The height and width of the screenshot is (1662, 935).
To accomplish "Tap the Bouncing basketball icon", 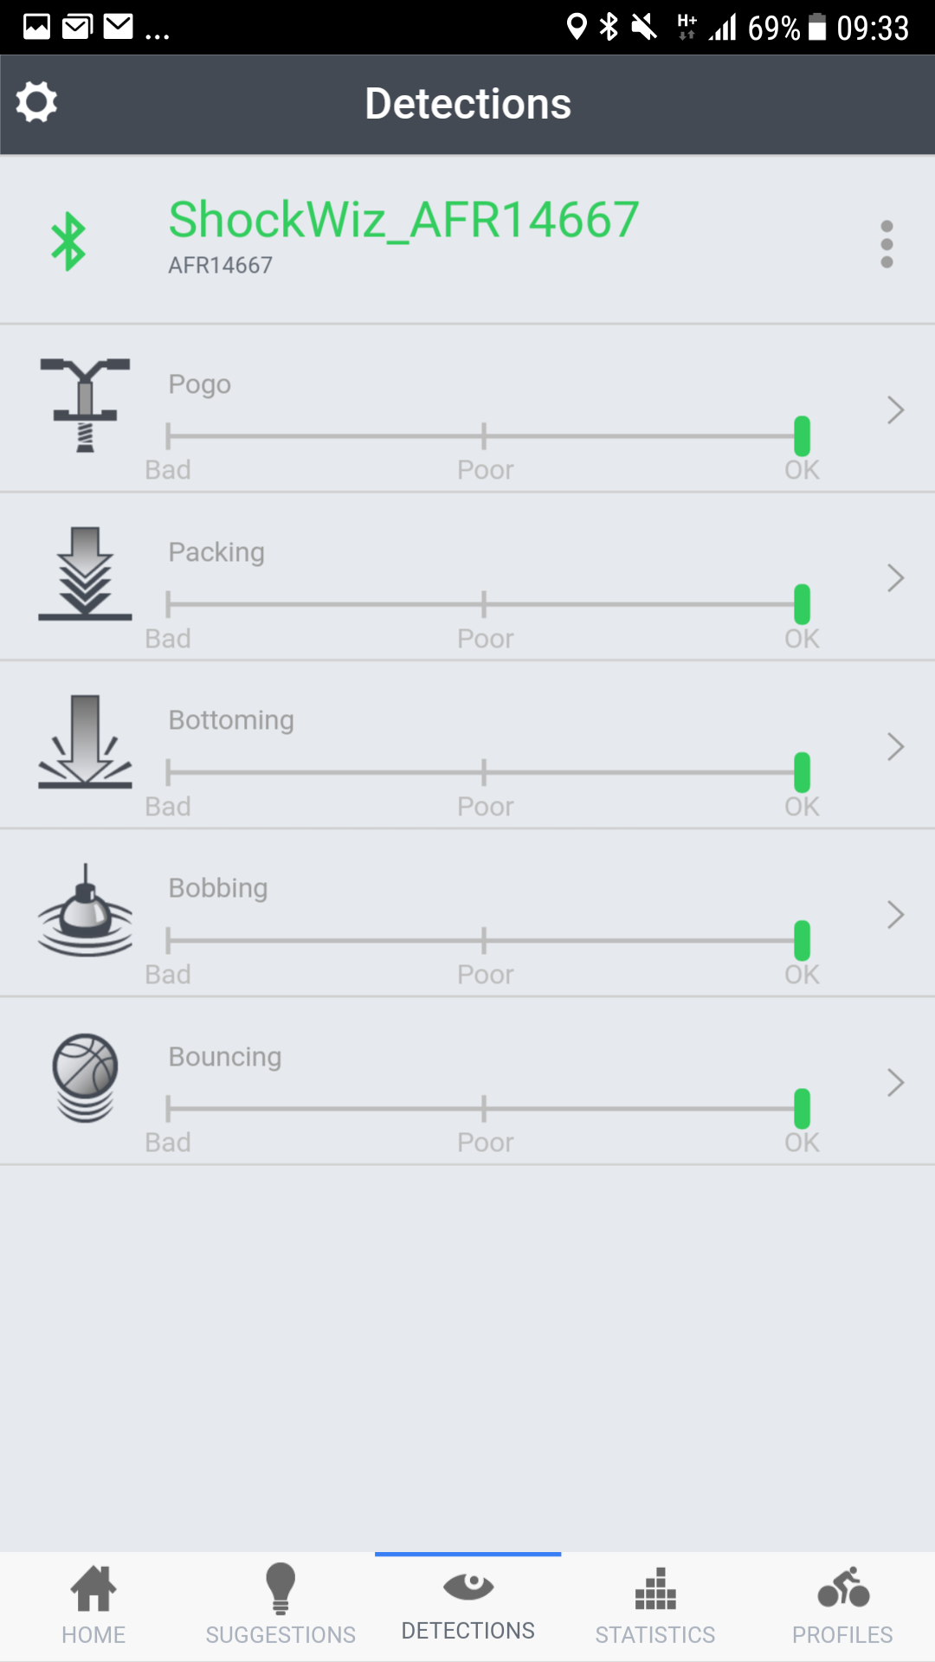I will [x=85, y=1078].
